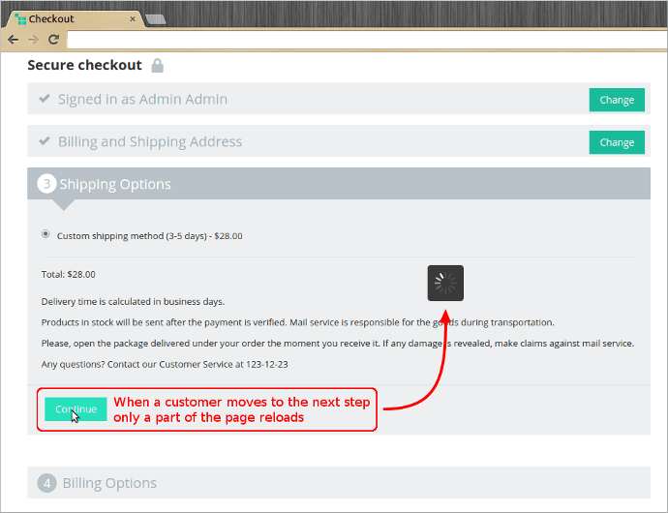Click the Checkout tab favicon

pos(20,19)
